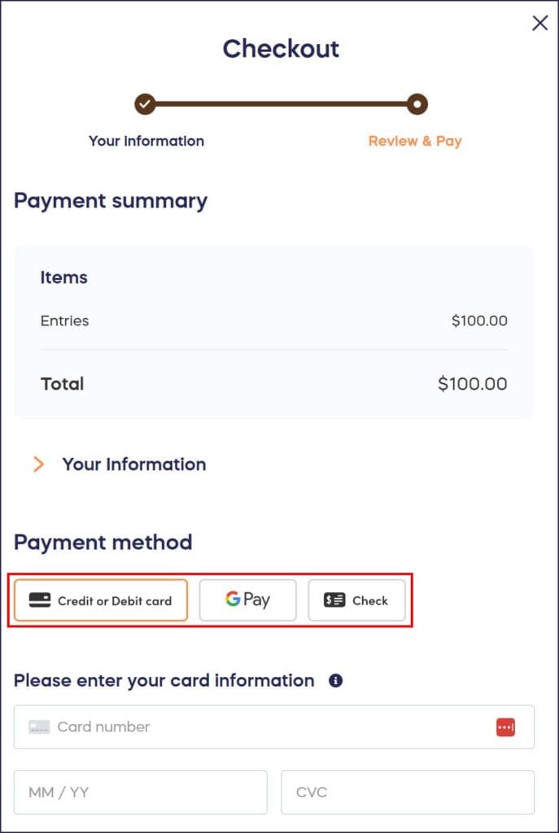Screen dimensions: 559x833
Task: Click the Checkout heading
Action: pos(280,49)
